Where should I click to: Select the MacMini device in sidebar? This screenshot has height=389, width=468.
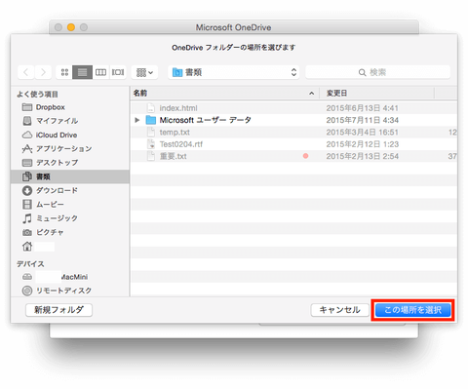70,277
